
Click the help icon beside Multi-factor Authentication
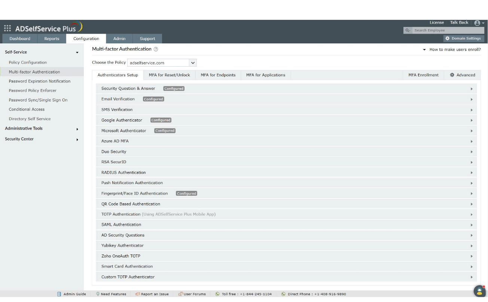coord(156,49)
